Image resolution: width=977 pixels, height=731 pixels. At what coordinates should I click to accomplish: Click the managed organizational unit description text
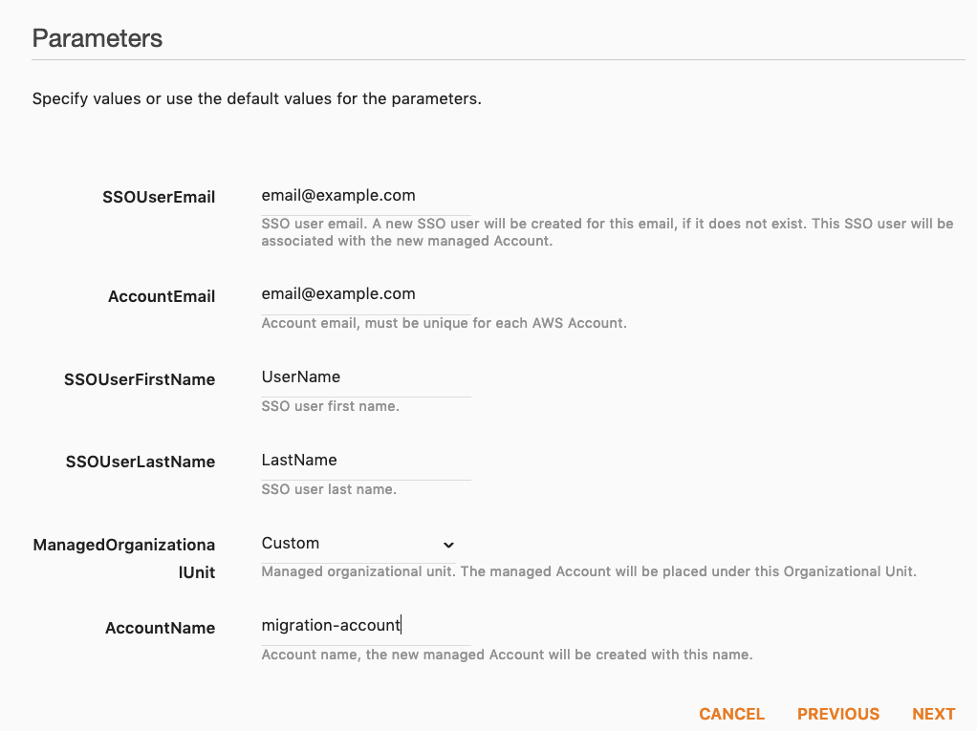(589, 571)
